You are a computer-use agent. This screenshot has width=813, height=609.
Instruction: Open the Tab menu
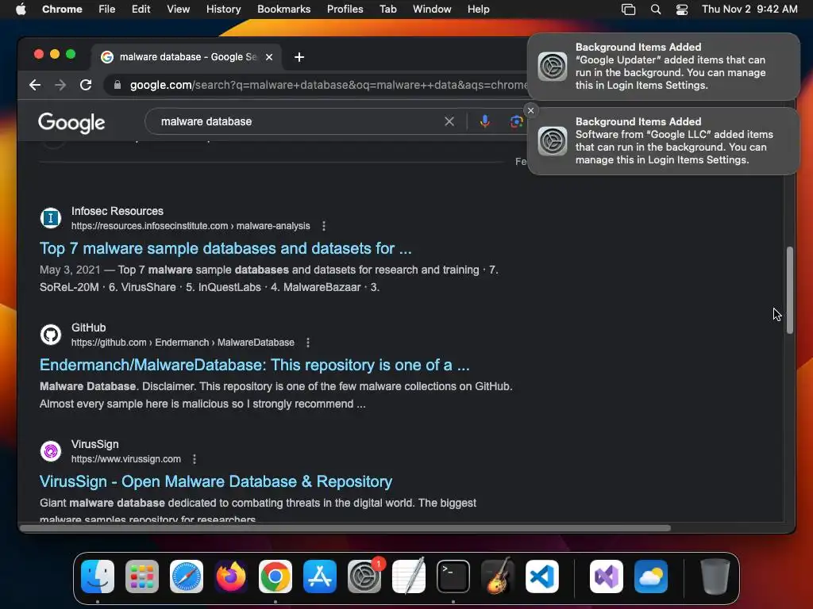387,10
